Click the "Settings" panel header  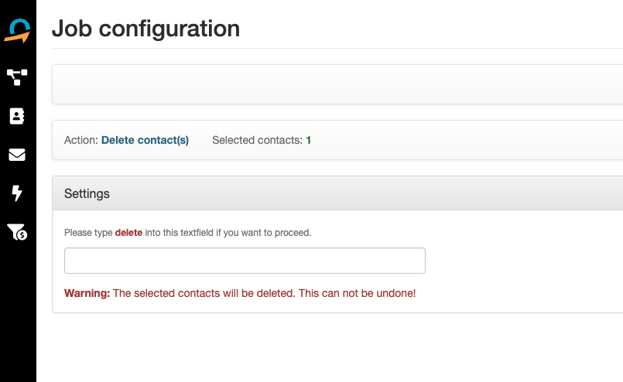pos(87,193)
